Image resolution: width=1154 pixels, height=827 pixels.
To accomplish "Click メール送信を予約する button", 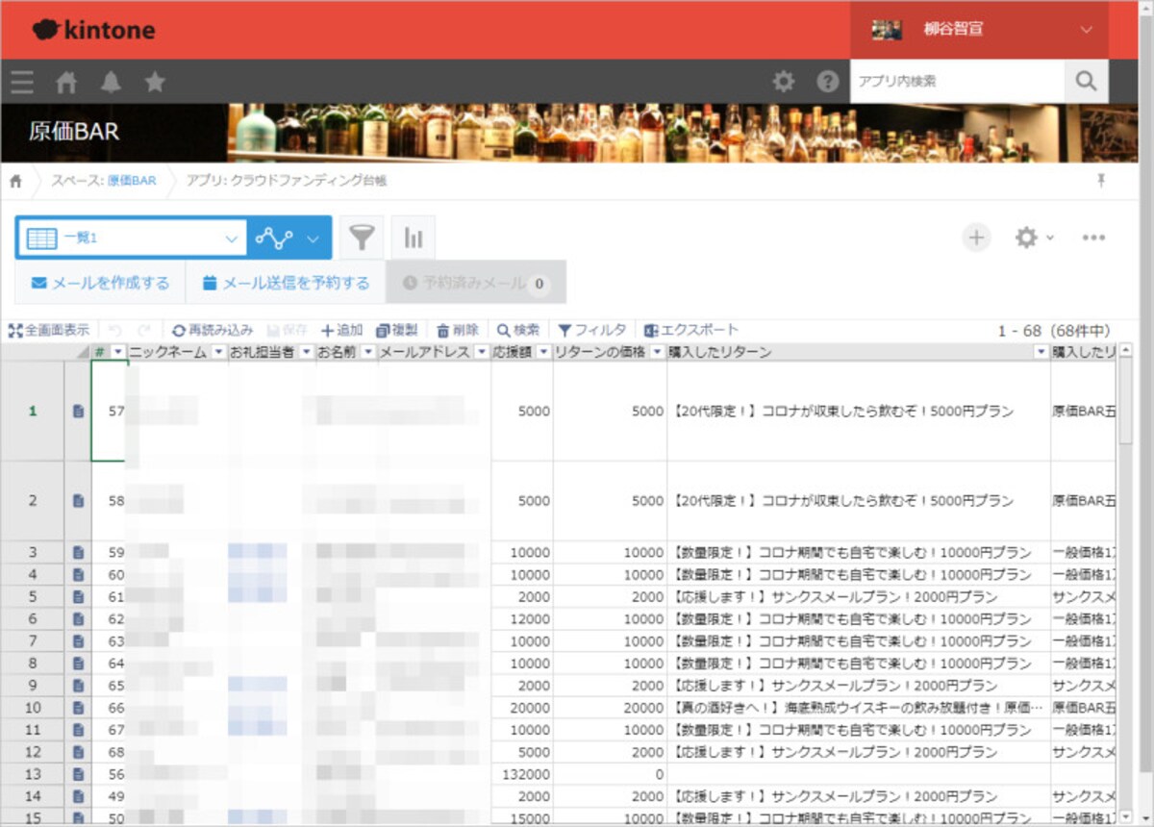I will tap(286, 283).
